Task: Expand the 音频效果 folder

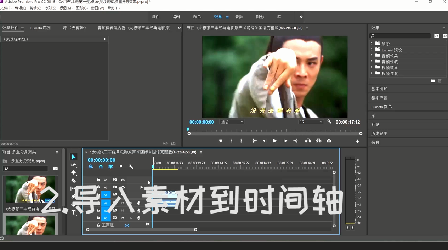Action: 372,56
